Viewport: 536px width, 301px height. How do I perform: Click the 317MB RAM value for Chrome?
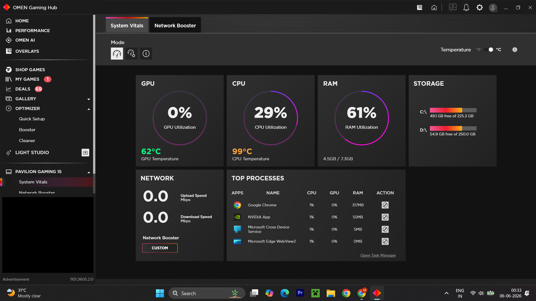click(x=358, y=205)
